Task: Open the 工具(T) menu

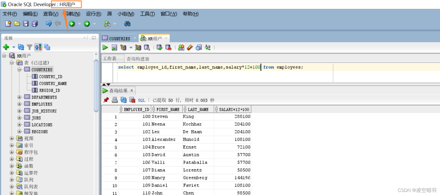Action: click(147, 14)
